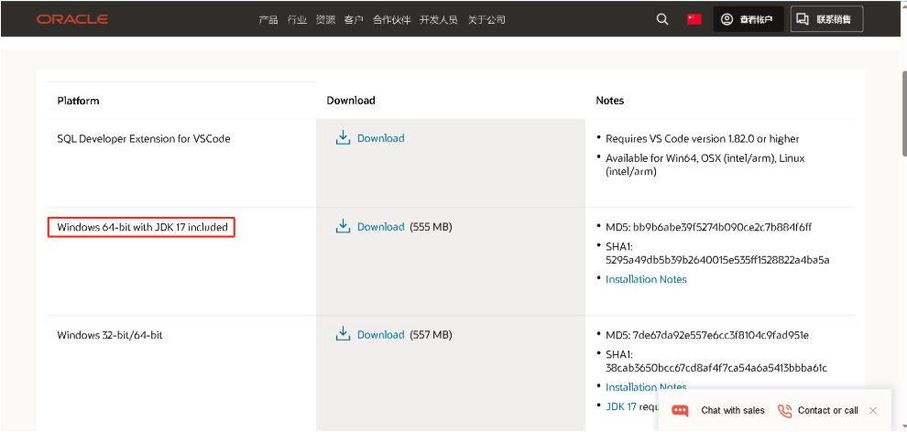Click MD5 7de67da92e557e6cc3f8104c9fad951e text

coord(707,335)
